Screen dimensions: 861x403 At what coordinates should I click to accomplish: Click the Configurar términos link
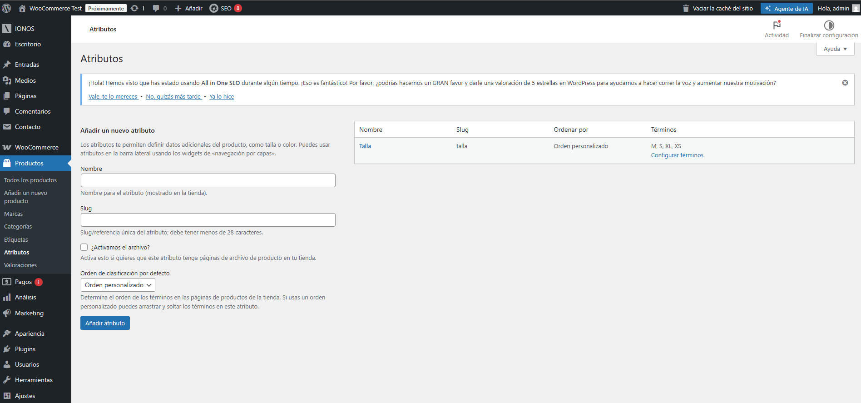point(677,155)
